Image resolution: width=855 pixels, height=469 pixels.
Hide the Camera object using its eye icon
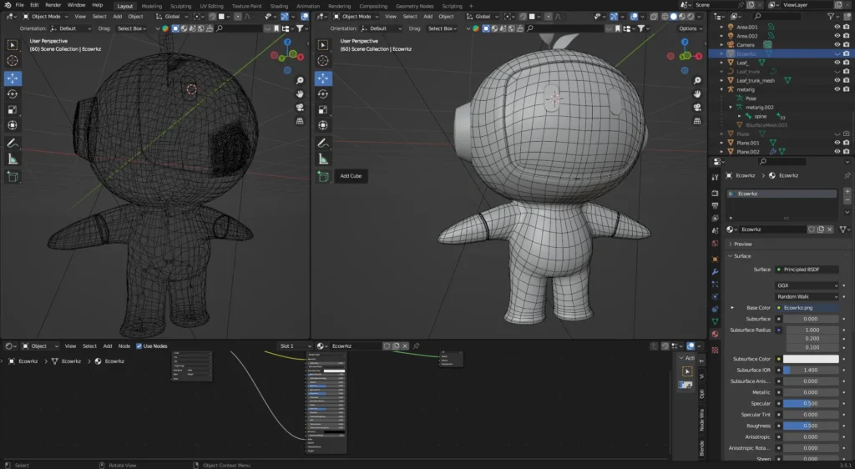click(837, 44)
